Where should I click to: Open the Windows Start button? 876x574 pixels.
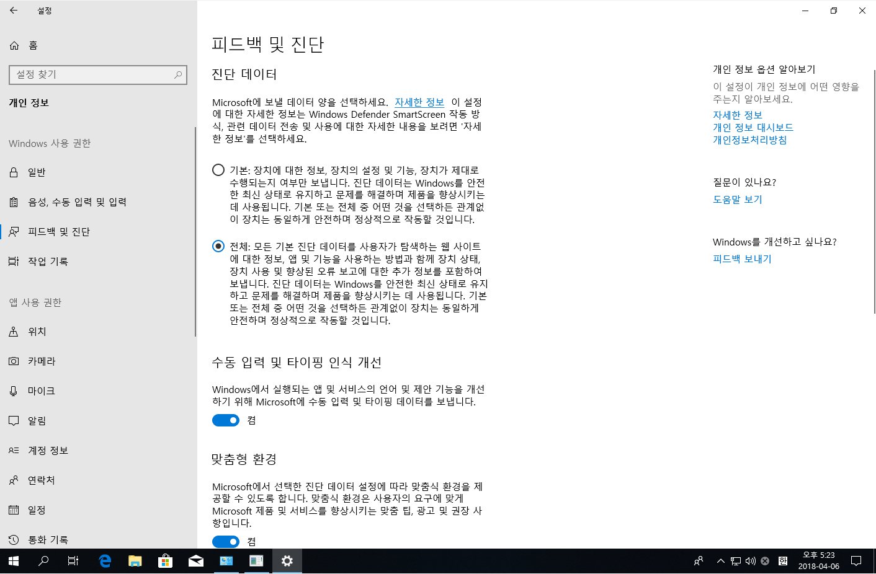coord(14,561)
